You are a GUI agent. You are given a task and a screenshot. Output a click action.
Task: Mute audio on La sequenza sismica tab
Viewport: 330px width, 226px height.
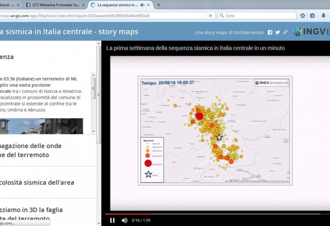pyautogui.click(x=142, y=5)
